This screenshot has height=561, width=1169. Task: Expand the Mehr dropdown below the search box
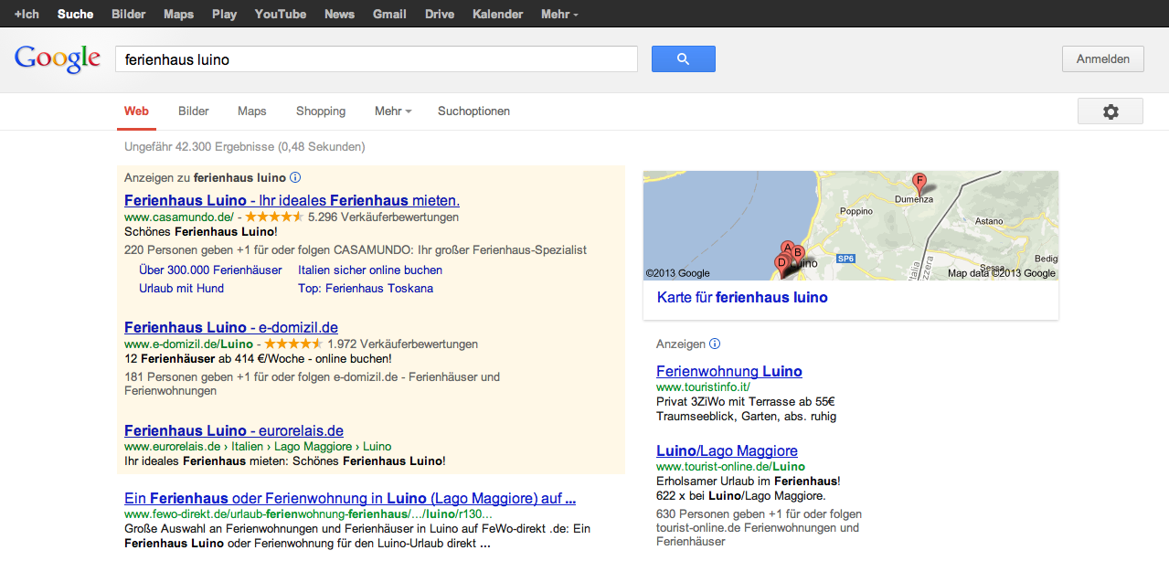click(x=392, y=111)
